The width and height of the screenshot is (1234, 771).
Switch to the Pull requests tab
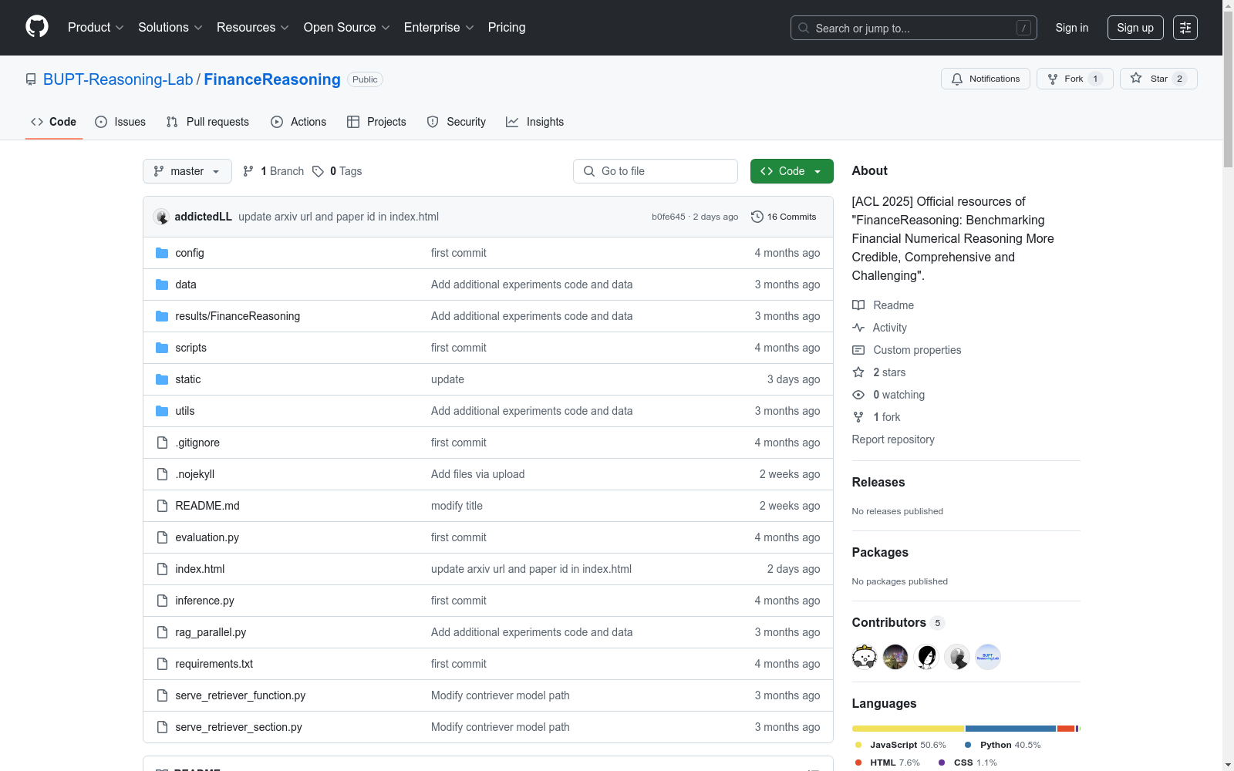[x=207, y=122]
